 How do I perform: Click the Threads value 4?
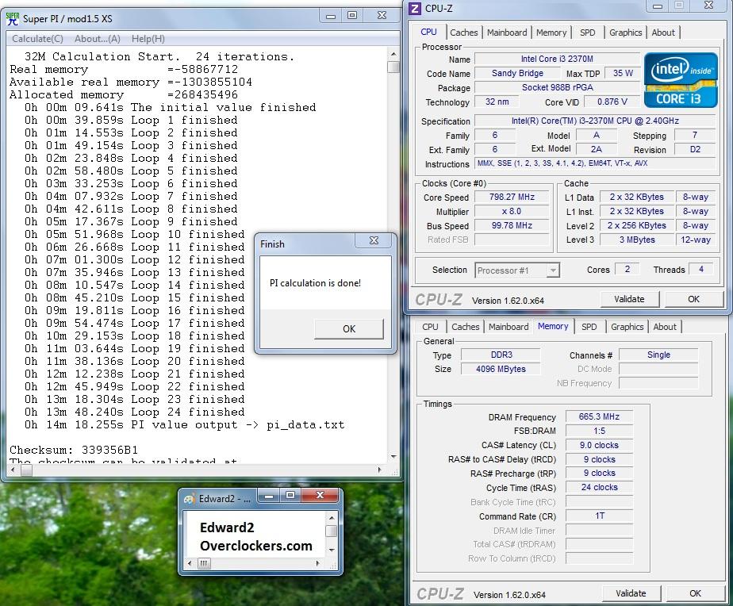[x=700, y=269]
